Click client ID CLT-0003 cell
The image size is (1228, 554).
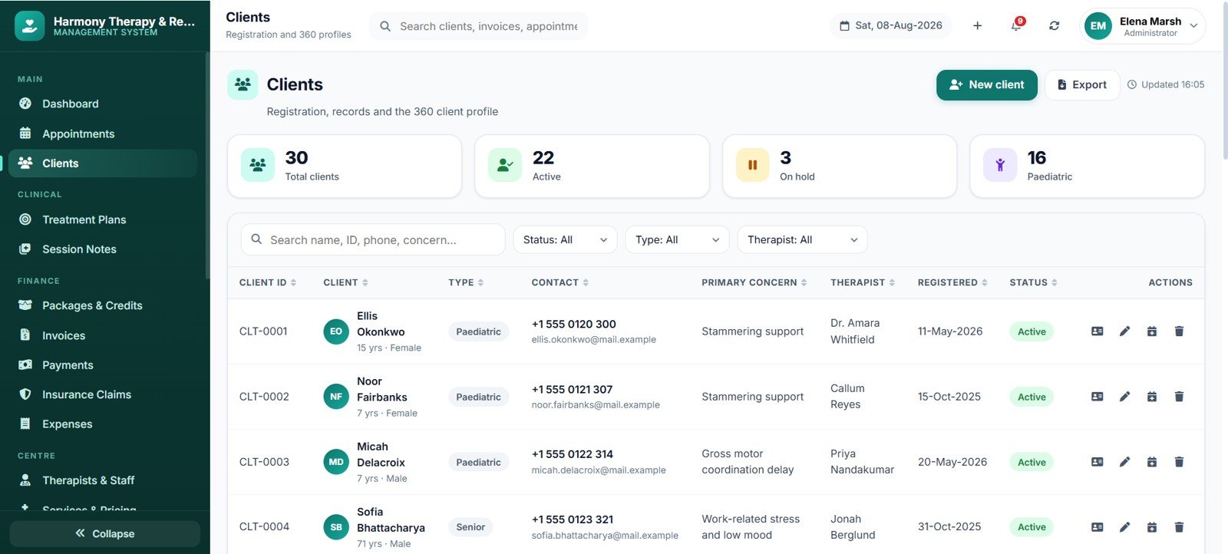coord(264,462)
